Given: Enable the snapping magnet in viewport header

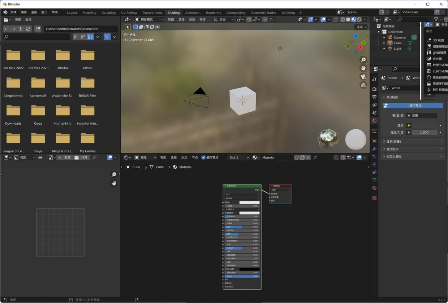Looking at the screenshot, I should [249, 19].
